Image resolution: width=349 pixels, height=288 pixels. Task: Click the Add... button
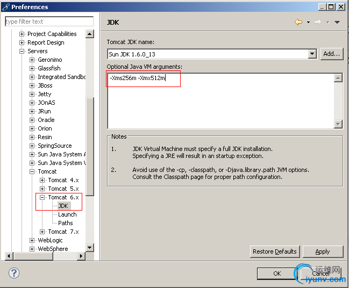pyautogui.click(x=332, y=54)
